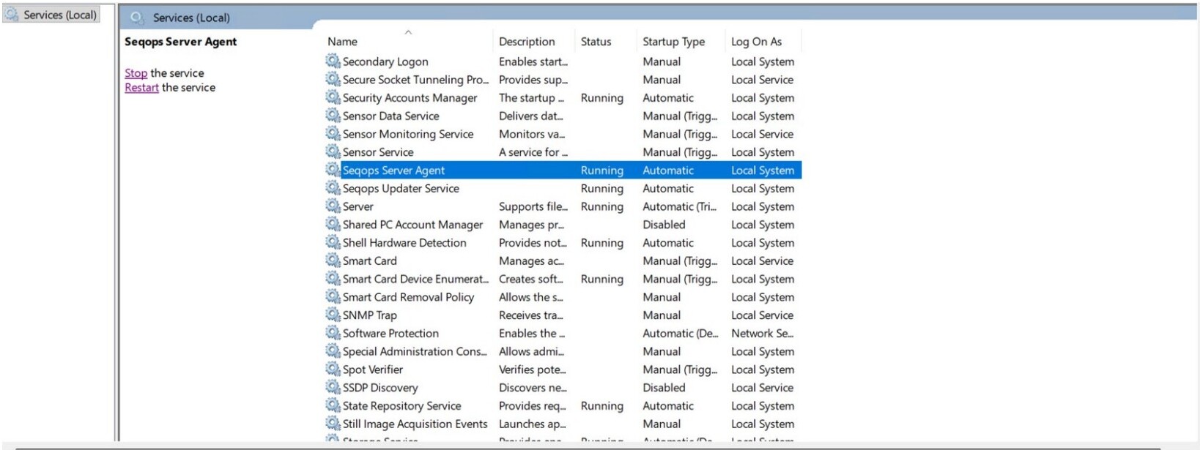
Task: Select the Sensor Data Service name
Action: [391, 116]
